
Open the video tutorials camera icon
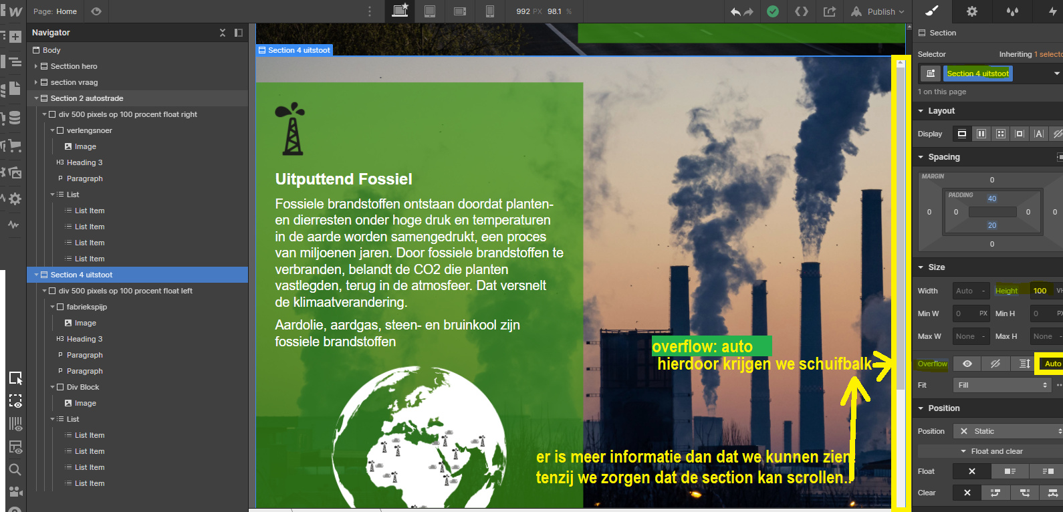[15, 492]
